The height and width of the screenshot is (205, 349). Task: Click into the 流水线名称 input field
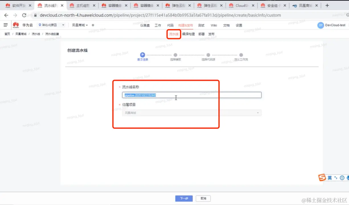pos(192,95)
